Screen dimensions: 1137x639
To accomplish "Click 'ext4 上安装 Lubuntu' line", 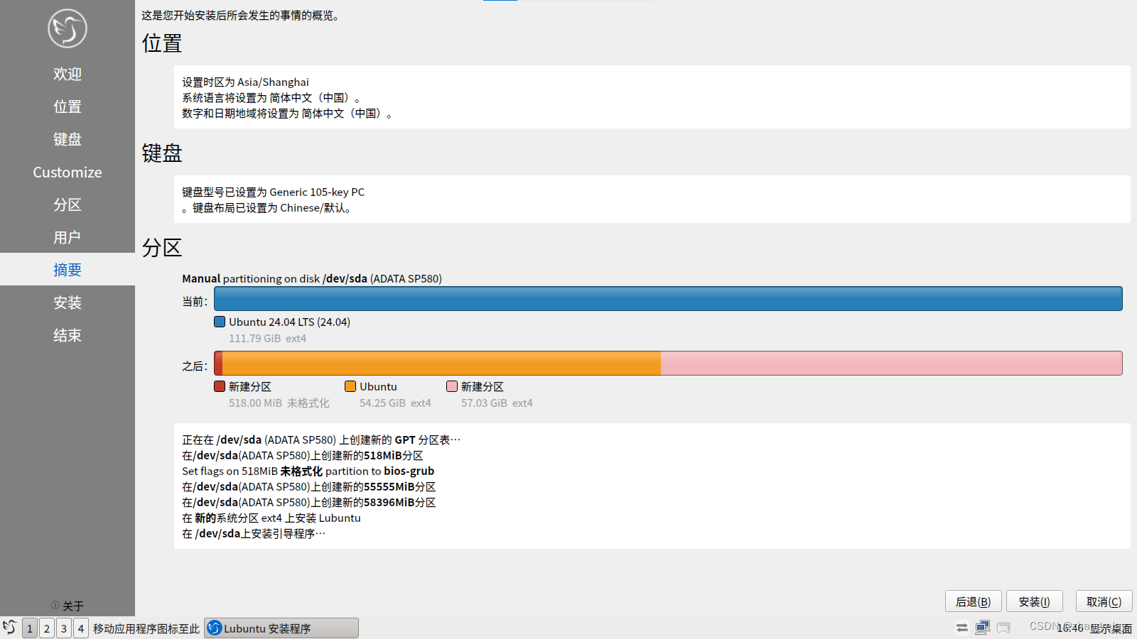I will click(x=271, y=518).
